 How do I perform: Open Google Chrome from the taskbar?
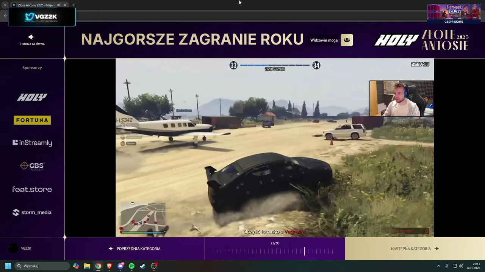pyautogui.click(x=98, y=266)
